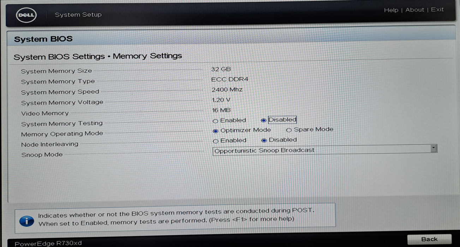Choose Spare Mode for memory operation
Viewport: 460px width, 247px height.
(x=289, y=130)
